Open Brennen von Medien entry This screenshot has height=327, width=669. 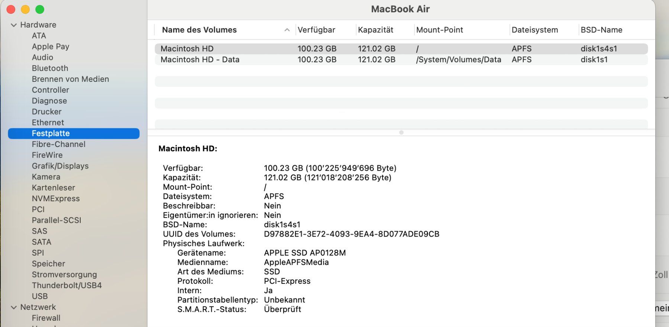70,79
